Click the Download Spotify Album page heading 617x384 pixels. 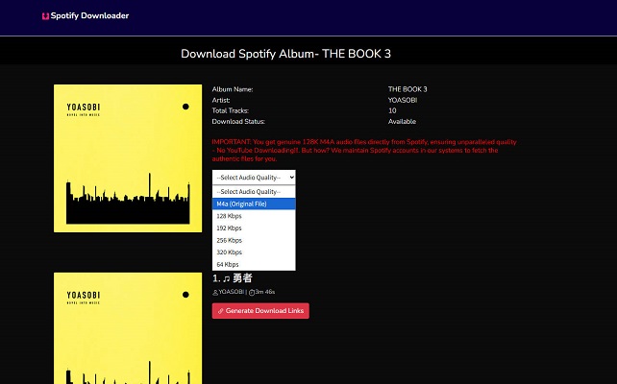point(285,54)
